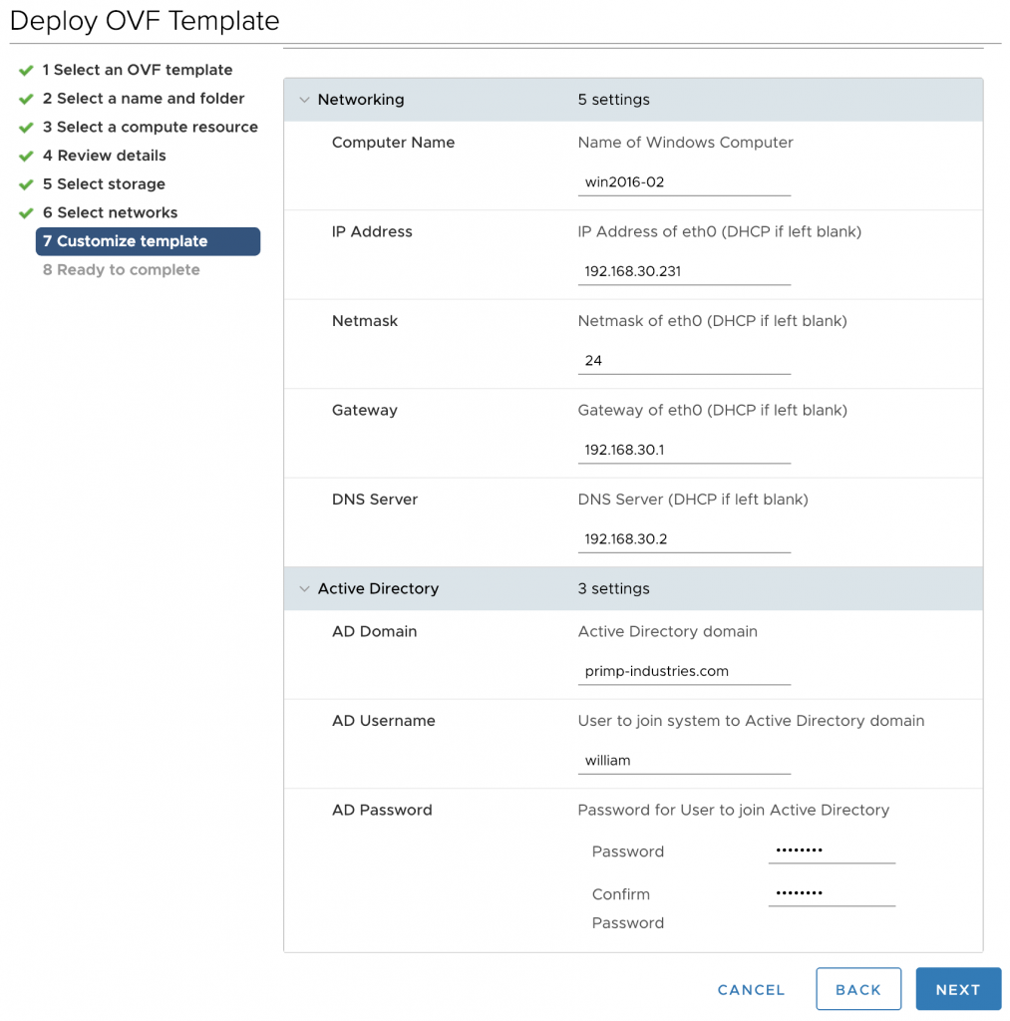Click the chevron on the Networking header
This screenshot has width=1010, height=1021.
tap(304, 100)
